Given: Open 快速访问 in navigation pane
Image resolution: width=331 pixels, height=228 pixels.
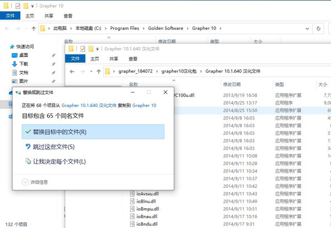Looking at the screenshot, I should (x=25, y=47).
